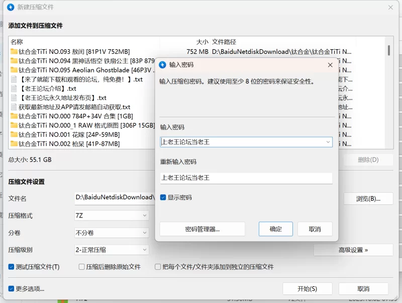Close the 新建压缩文件 window
The image size is (402, 303).
[390, 8]
